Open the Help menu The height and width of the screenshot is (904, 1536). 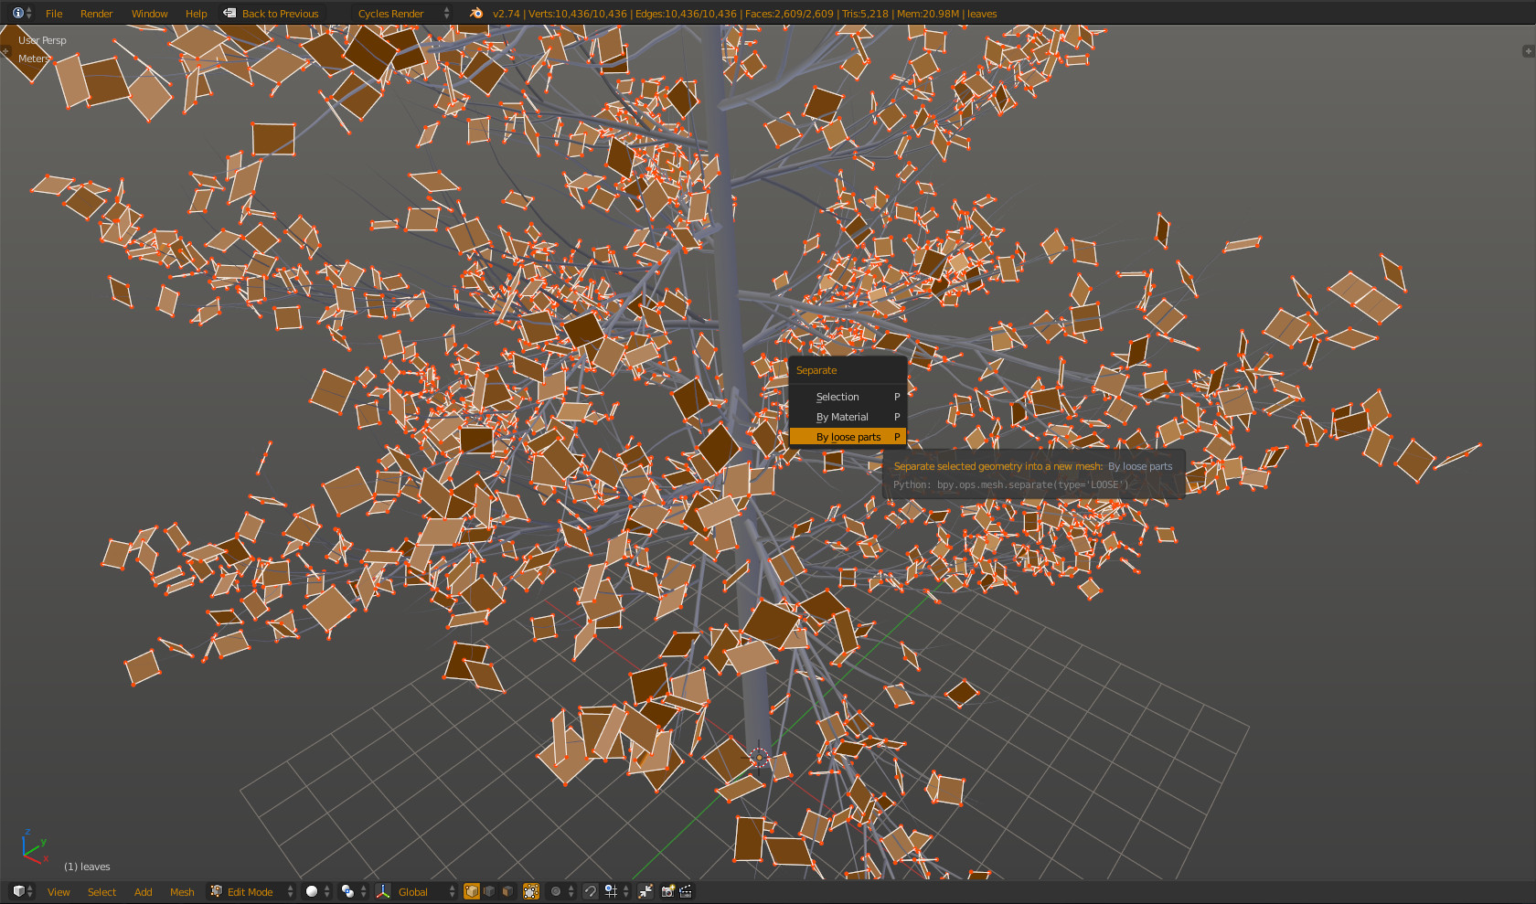[x=196, y=14]
